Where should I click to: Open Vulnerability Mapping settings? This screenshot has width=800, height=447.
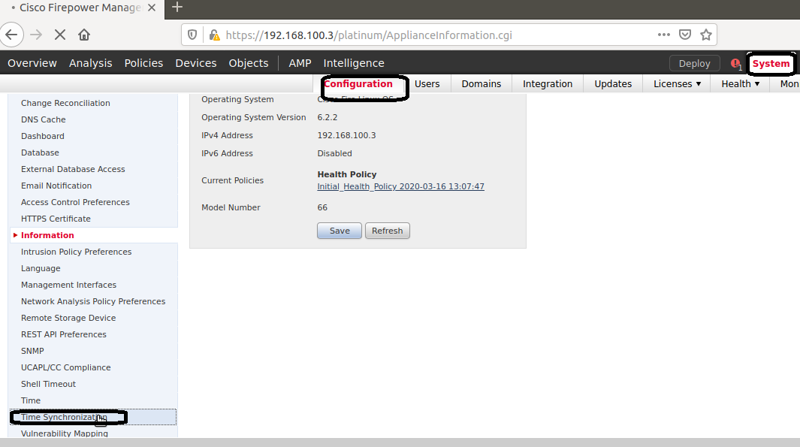pos(65,433)
